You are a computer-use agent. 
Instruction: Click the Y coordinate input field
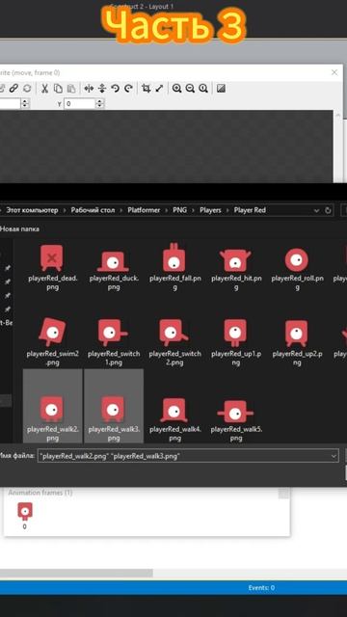[79, 103]
